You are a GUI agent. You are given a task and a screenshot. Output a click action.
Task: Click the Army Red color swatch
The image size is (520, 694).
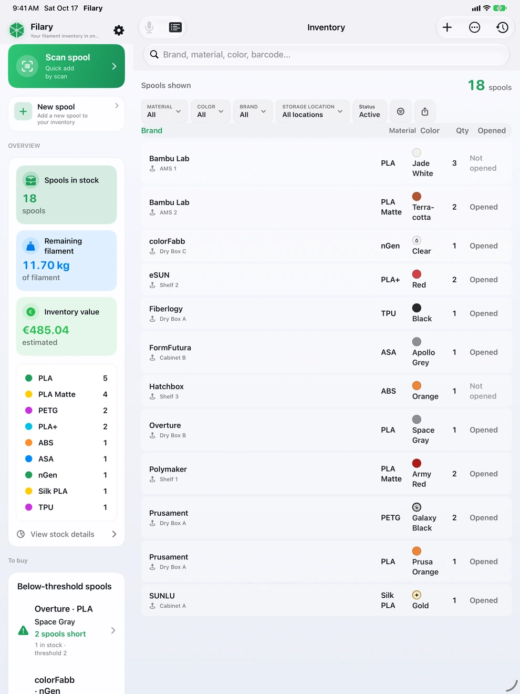417,463
